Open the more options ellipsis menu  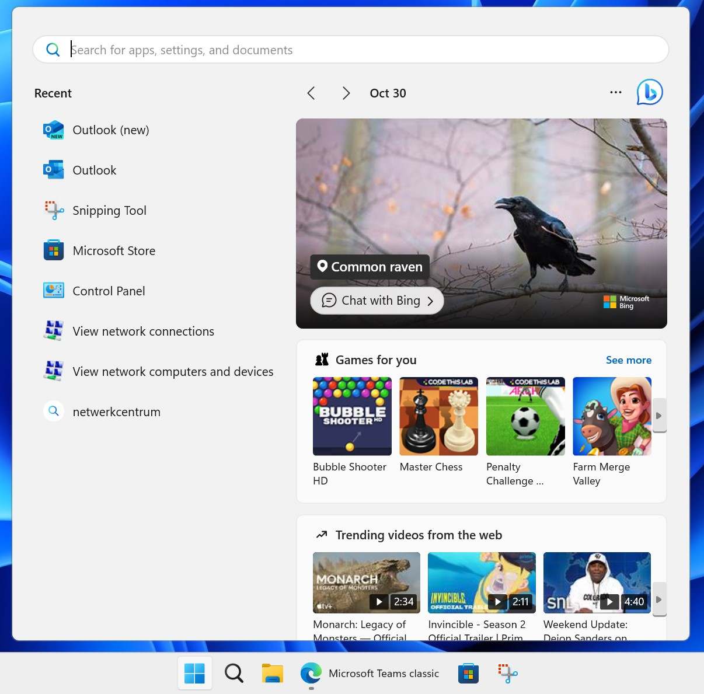pos(616,92)
